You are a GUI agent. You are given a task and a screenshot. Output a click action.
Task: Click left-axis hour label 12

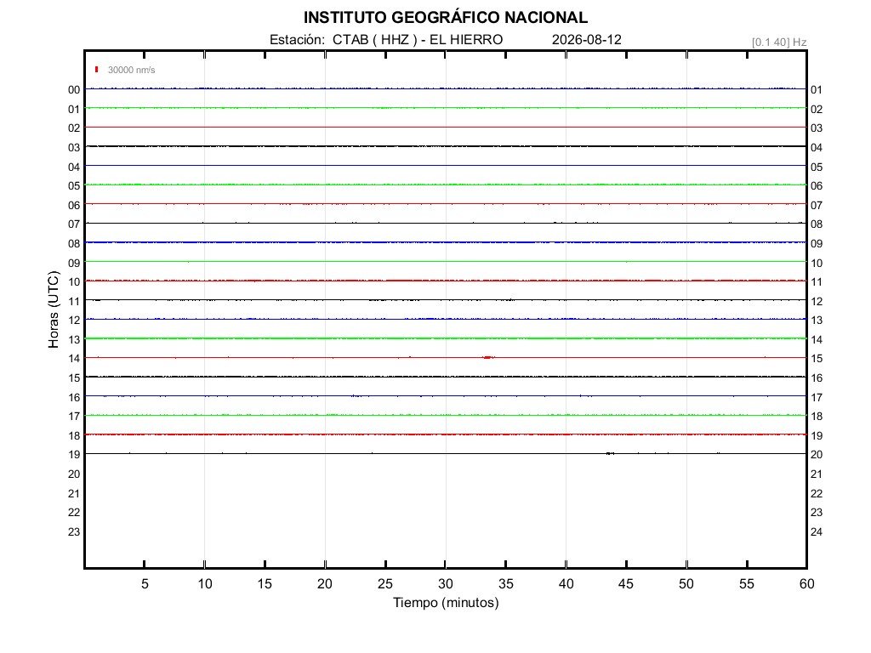coord(74,321)
